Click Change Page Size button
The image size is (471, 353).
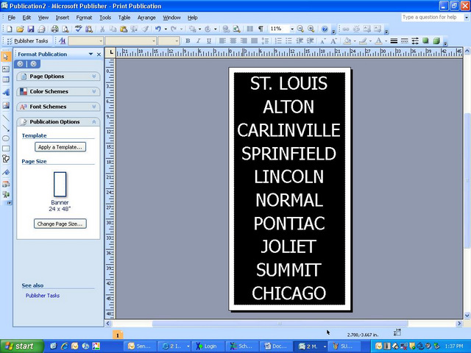60,224
